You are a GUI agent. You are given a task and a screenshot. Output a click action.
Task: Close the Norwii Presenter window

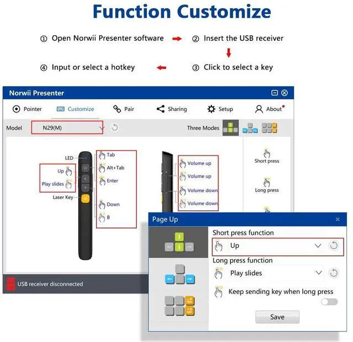[285, 93]
